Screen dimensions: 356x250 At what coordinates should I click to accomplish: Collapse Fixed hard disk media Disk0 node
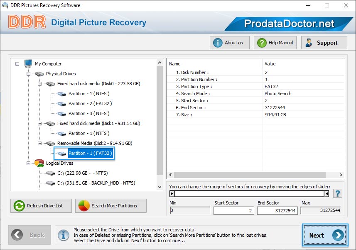(39, 84)
